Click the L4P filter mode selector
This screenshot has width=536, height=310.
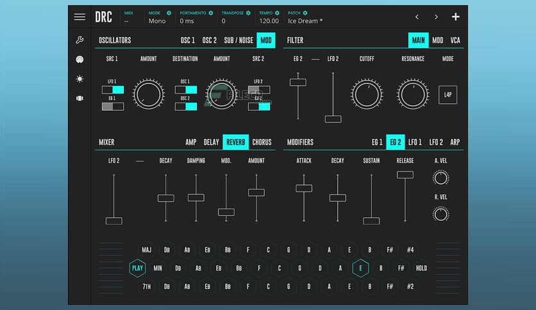coord(448,94)
